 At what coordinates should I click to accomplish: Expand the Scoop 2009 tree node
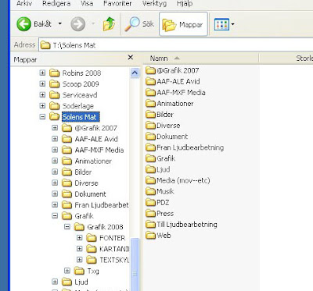(42, 83)
